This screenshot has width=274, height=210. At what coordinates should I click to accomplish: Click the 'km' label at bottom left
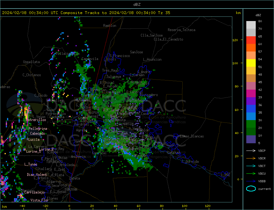[x=4, y=207]
